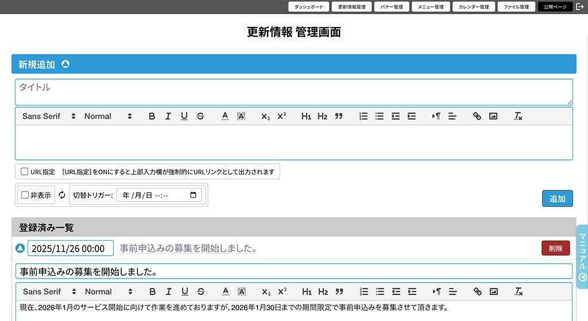Viewport: 588px width, 321px height.
Task: Focus the タイトル input field
Action: tap(294, 92)
